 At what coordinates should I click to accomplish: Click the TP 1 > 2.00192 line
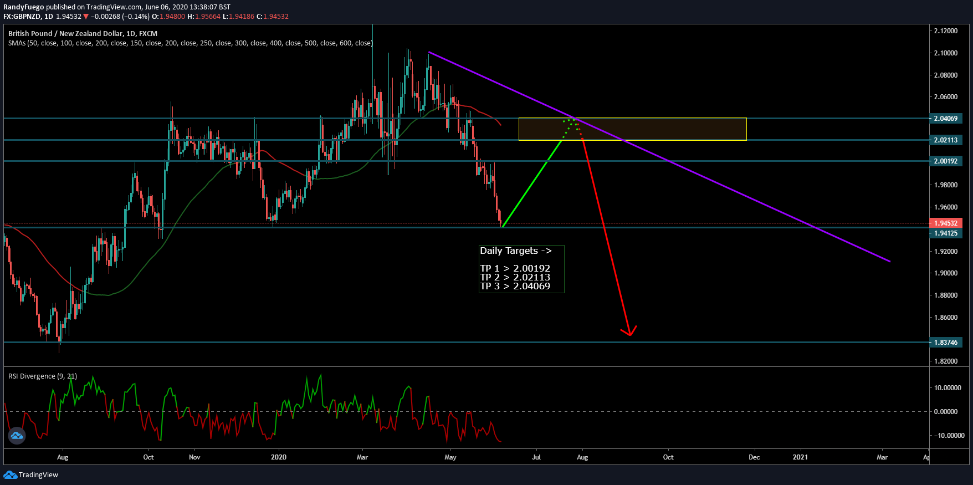pyautogui.click(x=515, y=268)
